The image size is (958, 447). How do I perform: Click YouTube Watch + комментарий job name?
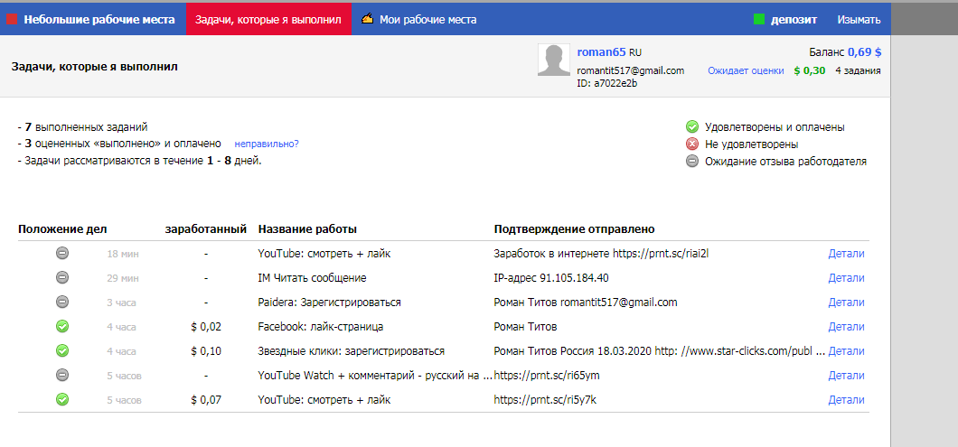pyautogui.click(x=374, y=376)
